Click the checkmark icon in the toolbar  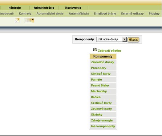[17, 20]
